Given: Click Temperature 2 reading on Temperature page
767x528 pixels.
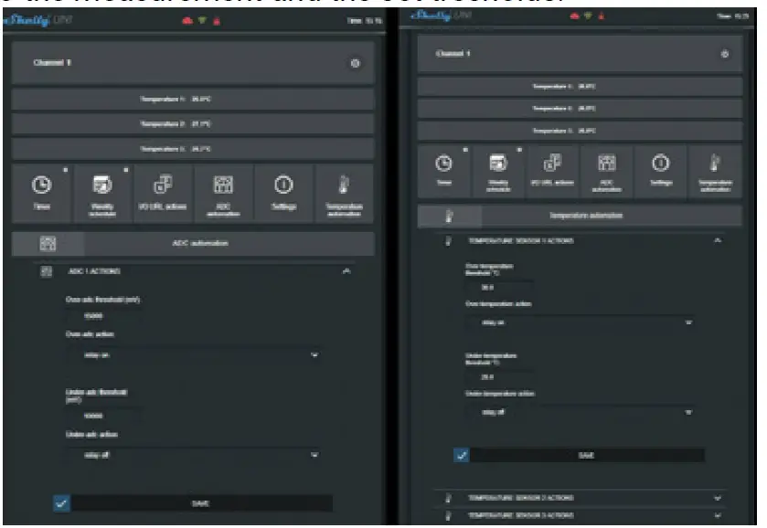Looking at the screenshot, I should [x=564, y=109].
